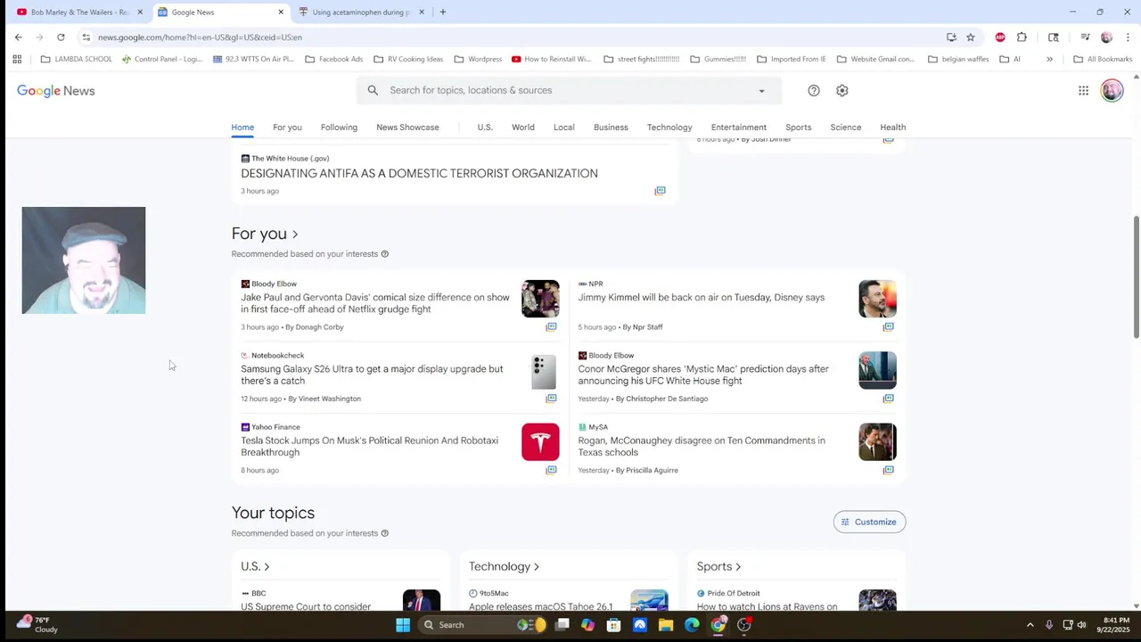
Task: Click the Tesla logo article thumbnail
Action: pyautogui.click(x=540, y=442)
